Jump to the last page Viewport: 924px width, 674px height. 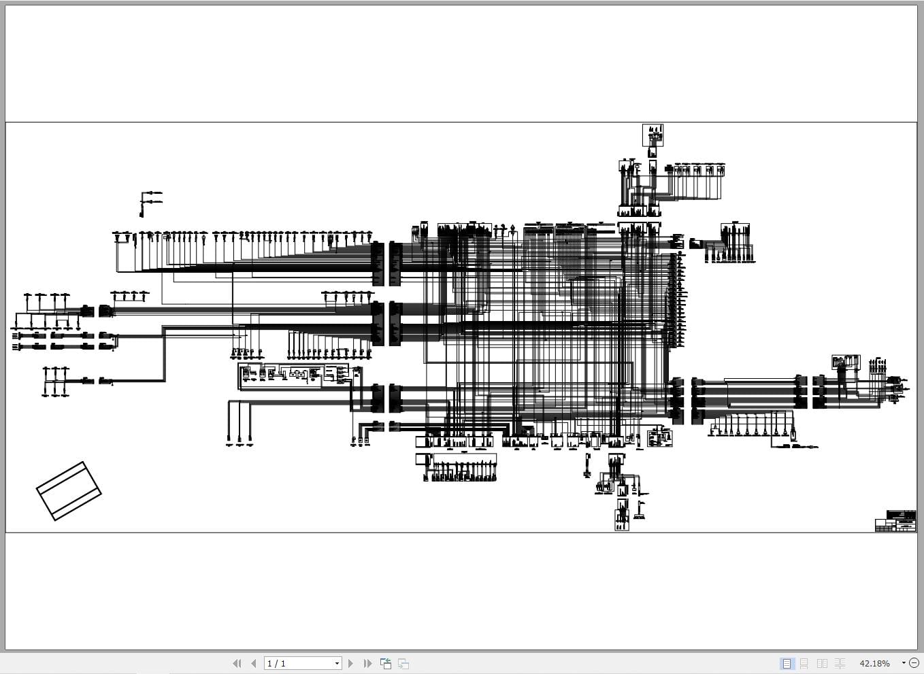coord(368,663)
